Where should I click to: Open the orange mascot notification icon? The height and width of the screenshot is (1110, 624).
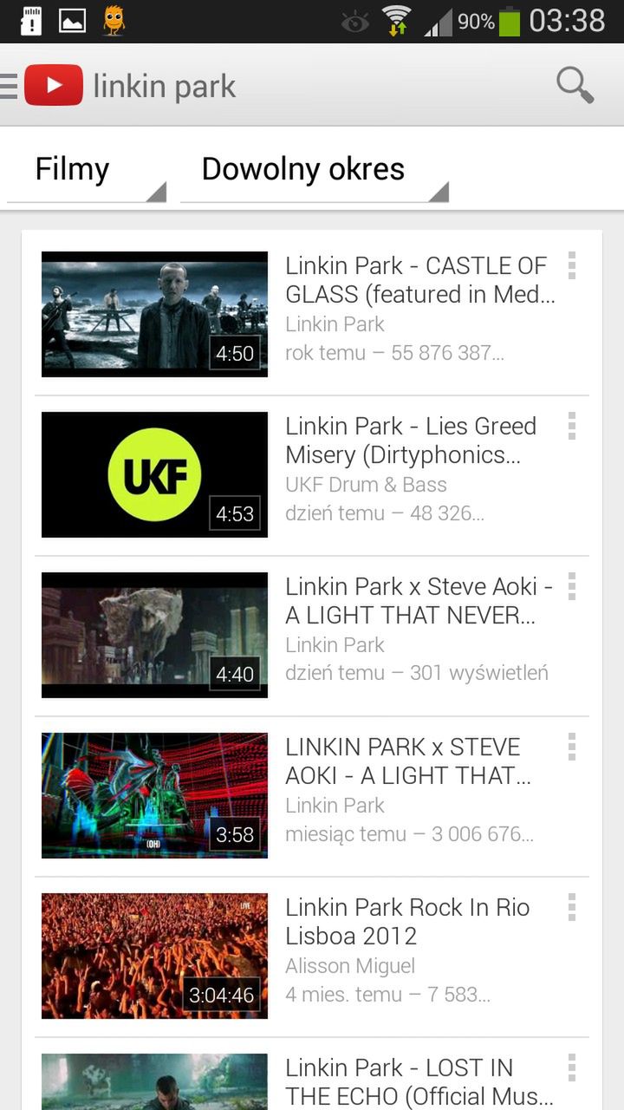pyautogui.click(x=114, y=20)
